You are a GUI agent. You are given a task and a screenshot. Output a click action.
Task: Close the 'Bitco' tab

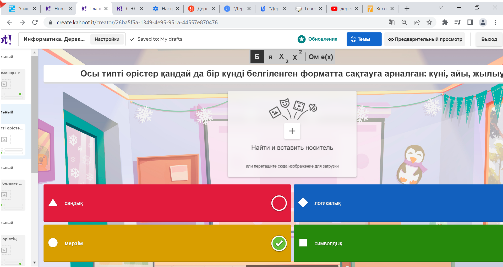pyautogui.click(x=392, y=9)
